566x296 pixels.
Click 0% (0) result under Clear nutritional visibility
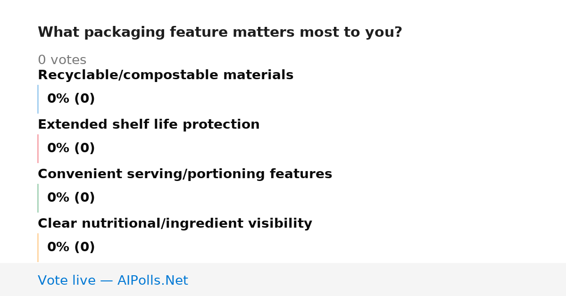tap(71, 247)
